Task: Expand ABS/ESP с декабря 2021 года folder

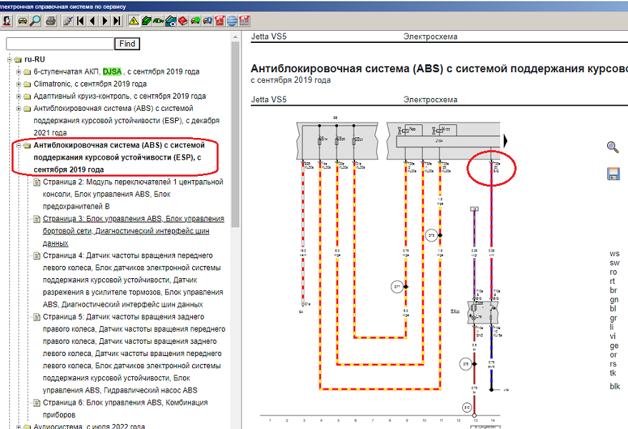Action: coord(19,109)
